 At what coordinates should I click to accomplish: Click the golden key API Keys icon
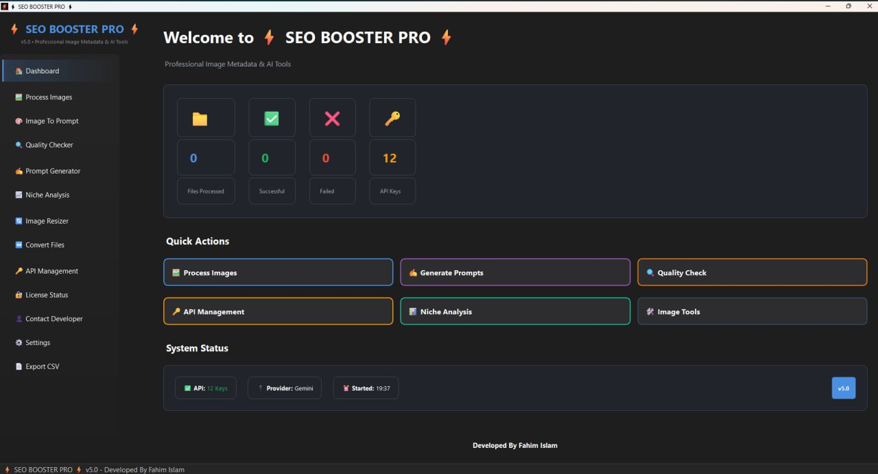[x=392, y=119]
